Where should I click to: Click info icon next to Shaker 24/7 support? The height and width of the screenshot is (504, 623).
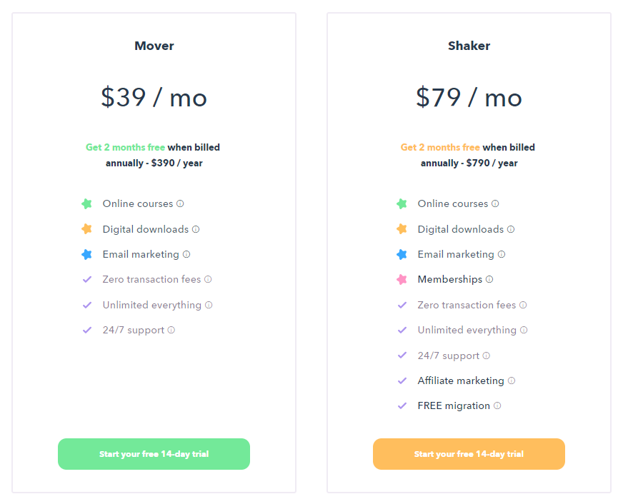point(487,356)
